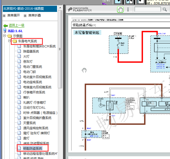This screenshot has width=170, height=159.
Task: Click the magnifier search button in FlashPaper
Action: coord(165,9)
